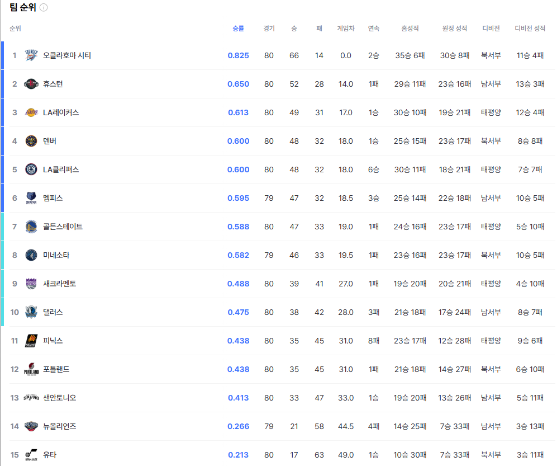Click the Denver Nuggets logo
The image size is (557, 466).
point(31,141)
